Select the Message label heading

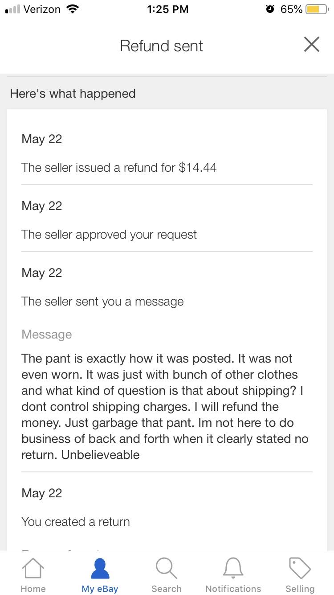(46, 334)
